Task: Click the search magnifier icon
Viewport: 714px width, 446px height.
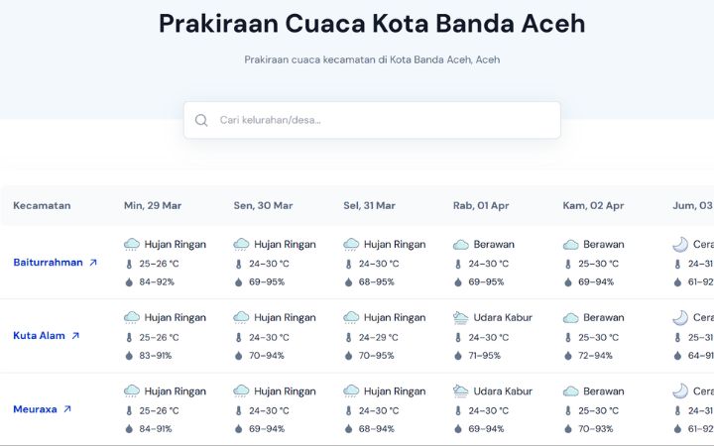Action: coord(201,120)
